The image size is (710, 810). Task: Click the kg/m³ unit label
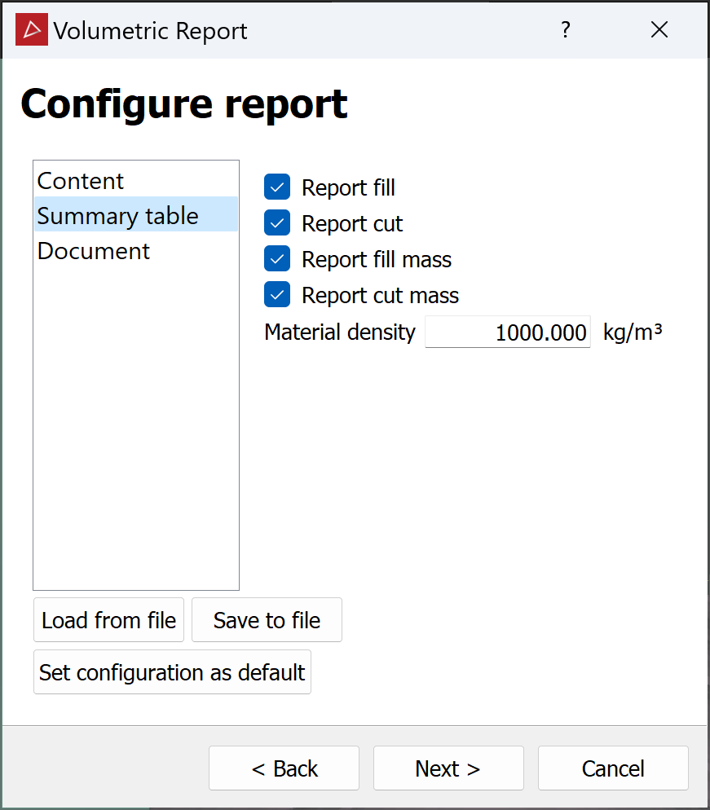tap(632, 332)
